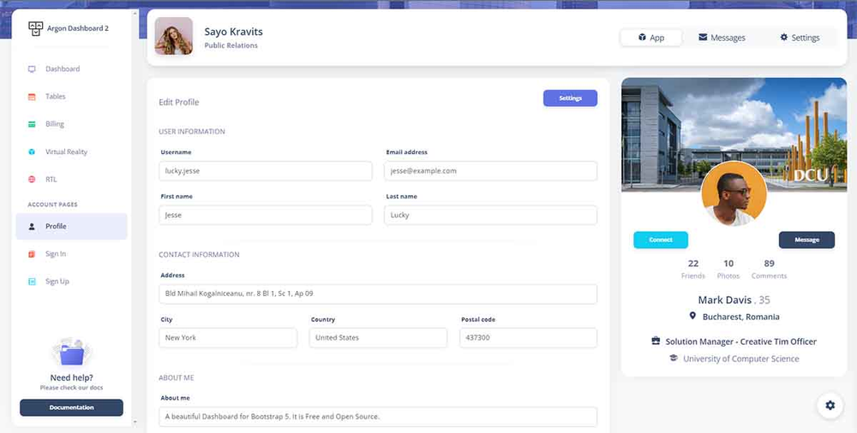Click the Username input field

[266, 171]
